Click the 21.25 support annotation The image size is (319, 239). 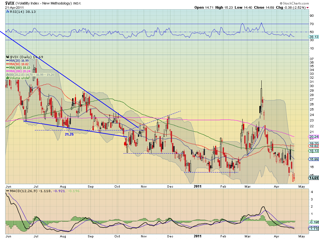[x=69, y=134]
